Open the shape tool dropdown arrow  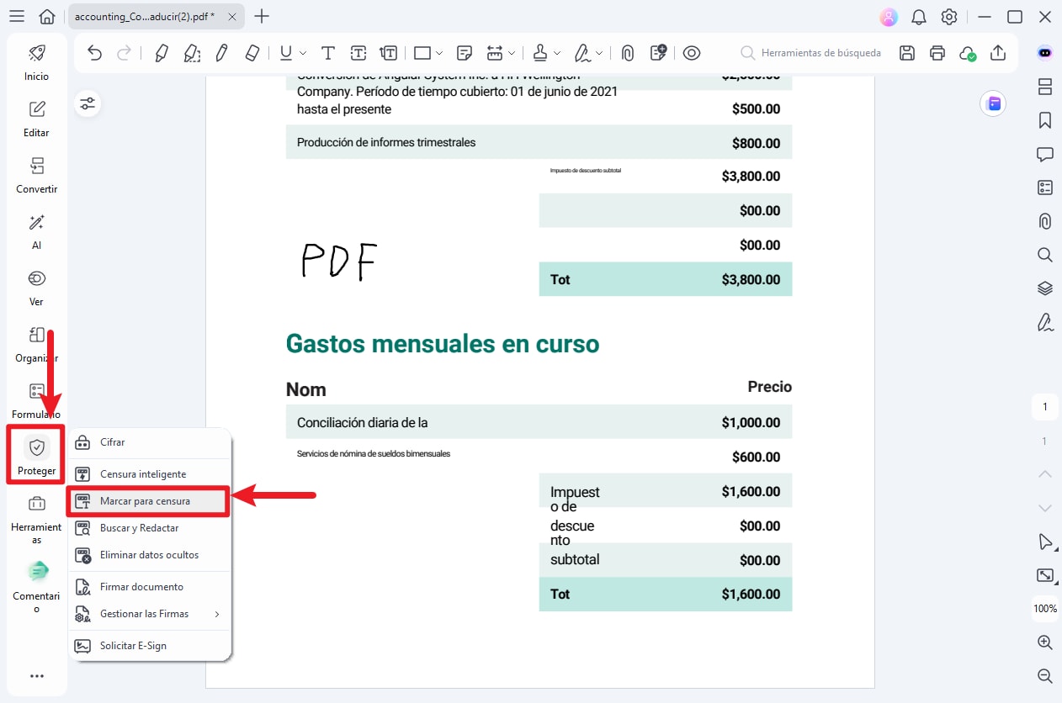tap(438, 52)
